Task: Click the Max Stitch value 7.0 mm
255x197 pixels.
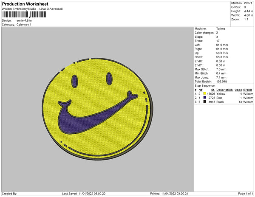Action: pos(221,69)
